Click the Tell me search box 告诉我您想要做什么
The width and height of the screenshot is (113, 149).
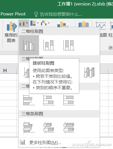tap(61, 14)
